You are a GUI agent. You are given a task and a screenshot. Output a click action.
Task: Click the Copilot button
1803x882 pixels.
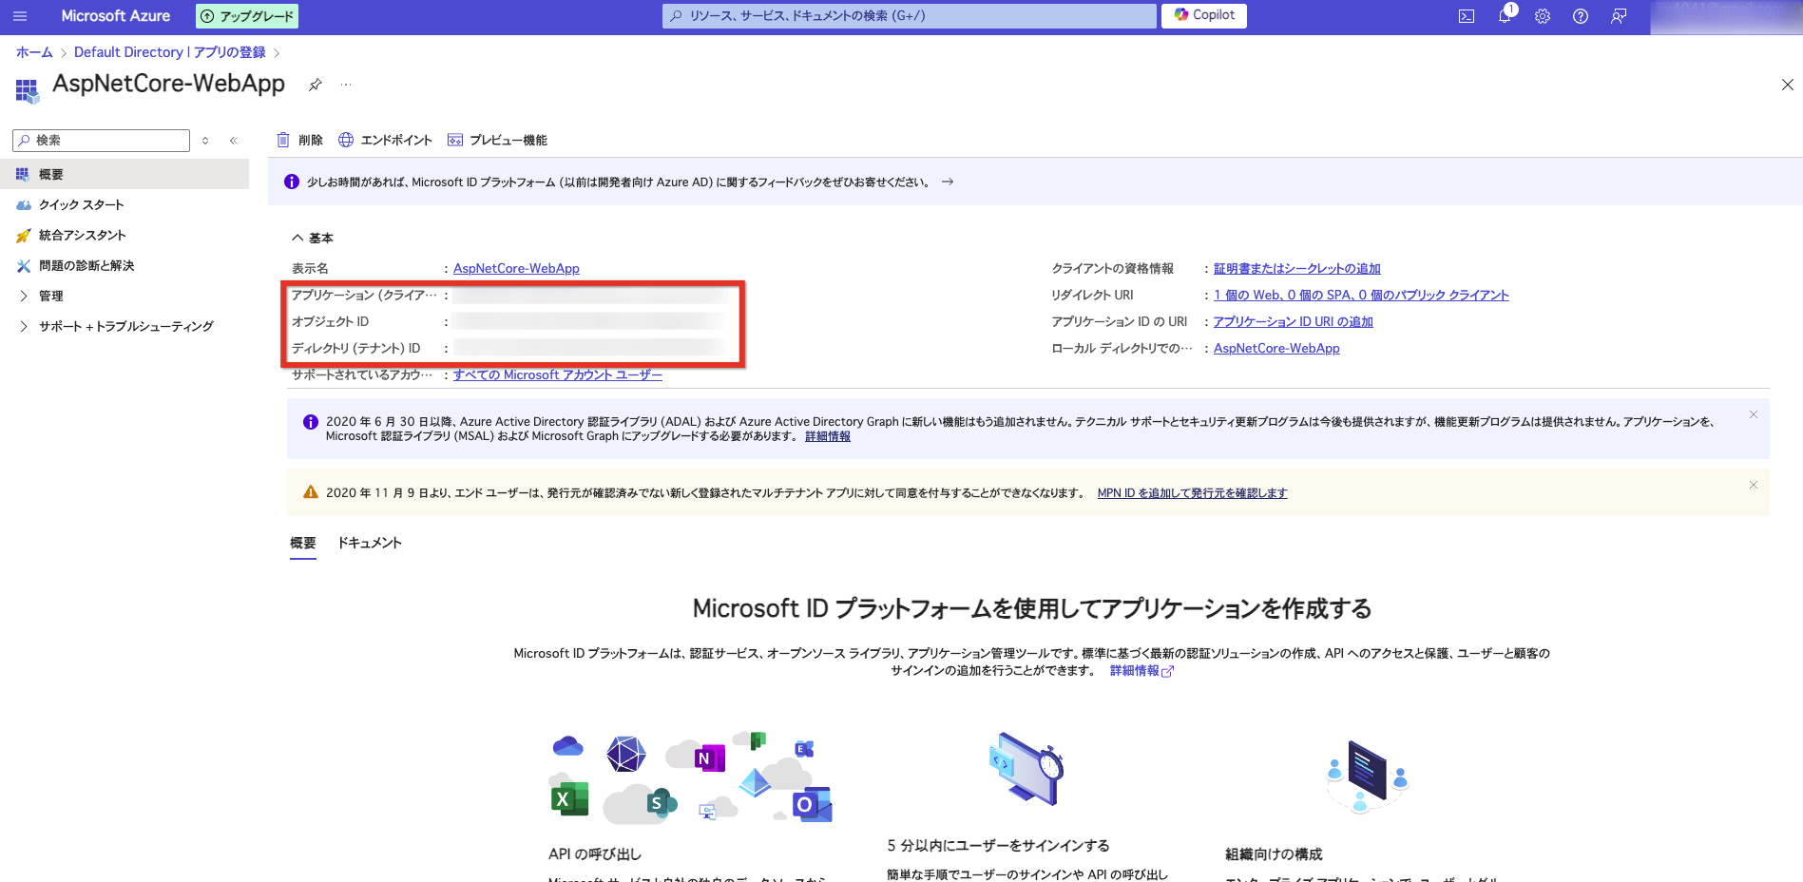[1204, 15]
